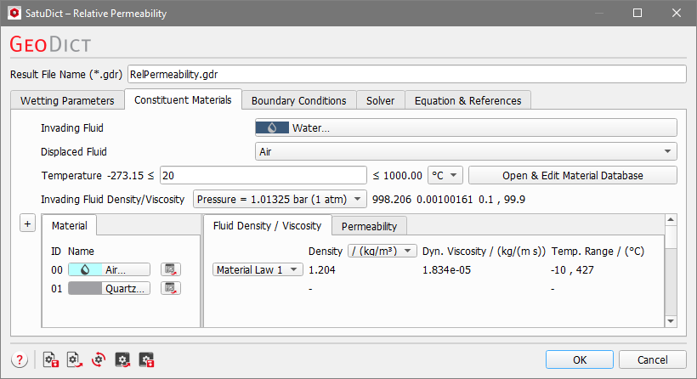Open the Pressure = 1.01325 bar dropdown
Viewport: 697px width, 379px height.
click(x=280, y=199)
